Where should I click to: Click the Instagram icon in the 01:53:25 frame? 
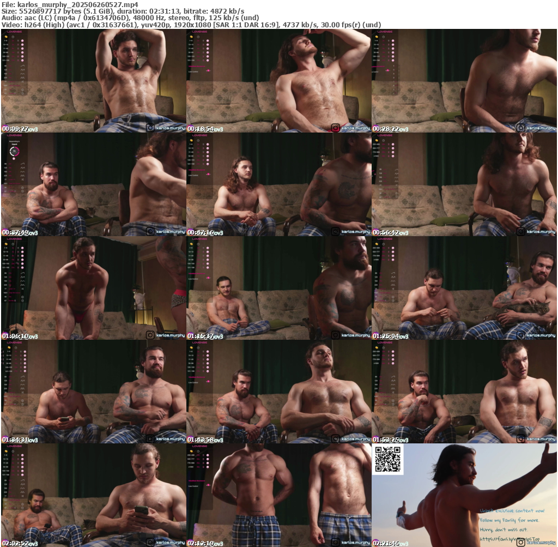pyautogui.click(x=520, y=439)
